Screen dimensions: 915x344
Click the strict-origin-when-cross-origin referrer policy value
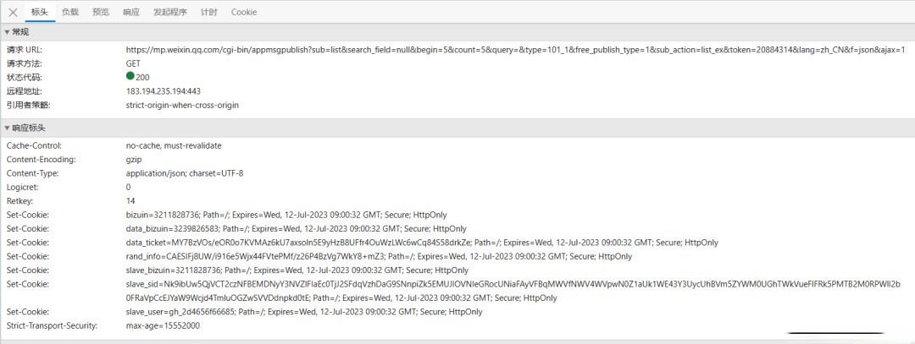pyautogui.click(x=182, y=105)
